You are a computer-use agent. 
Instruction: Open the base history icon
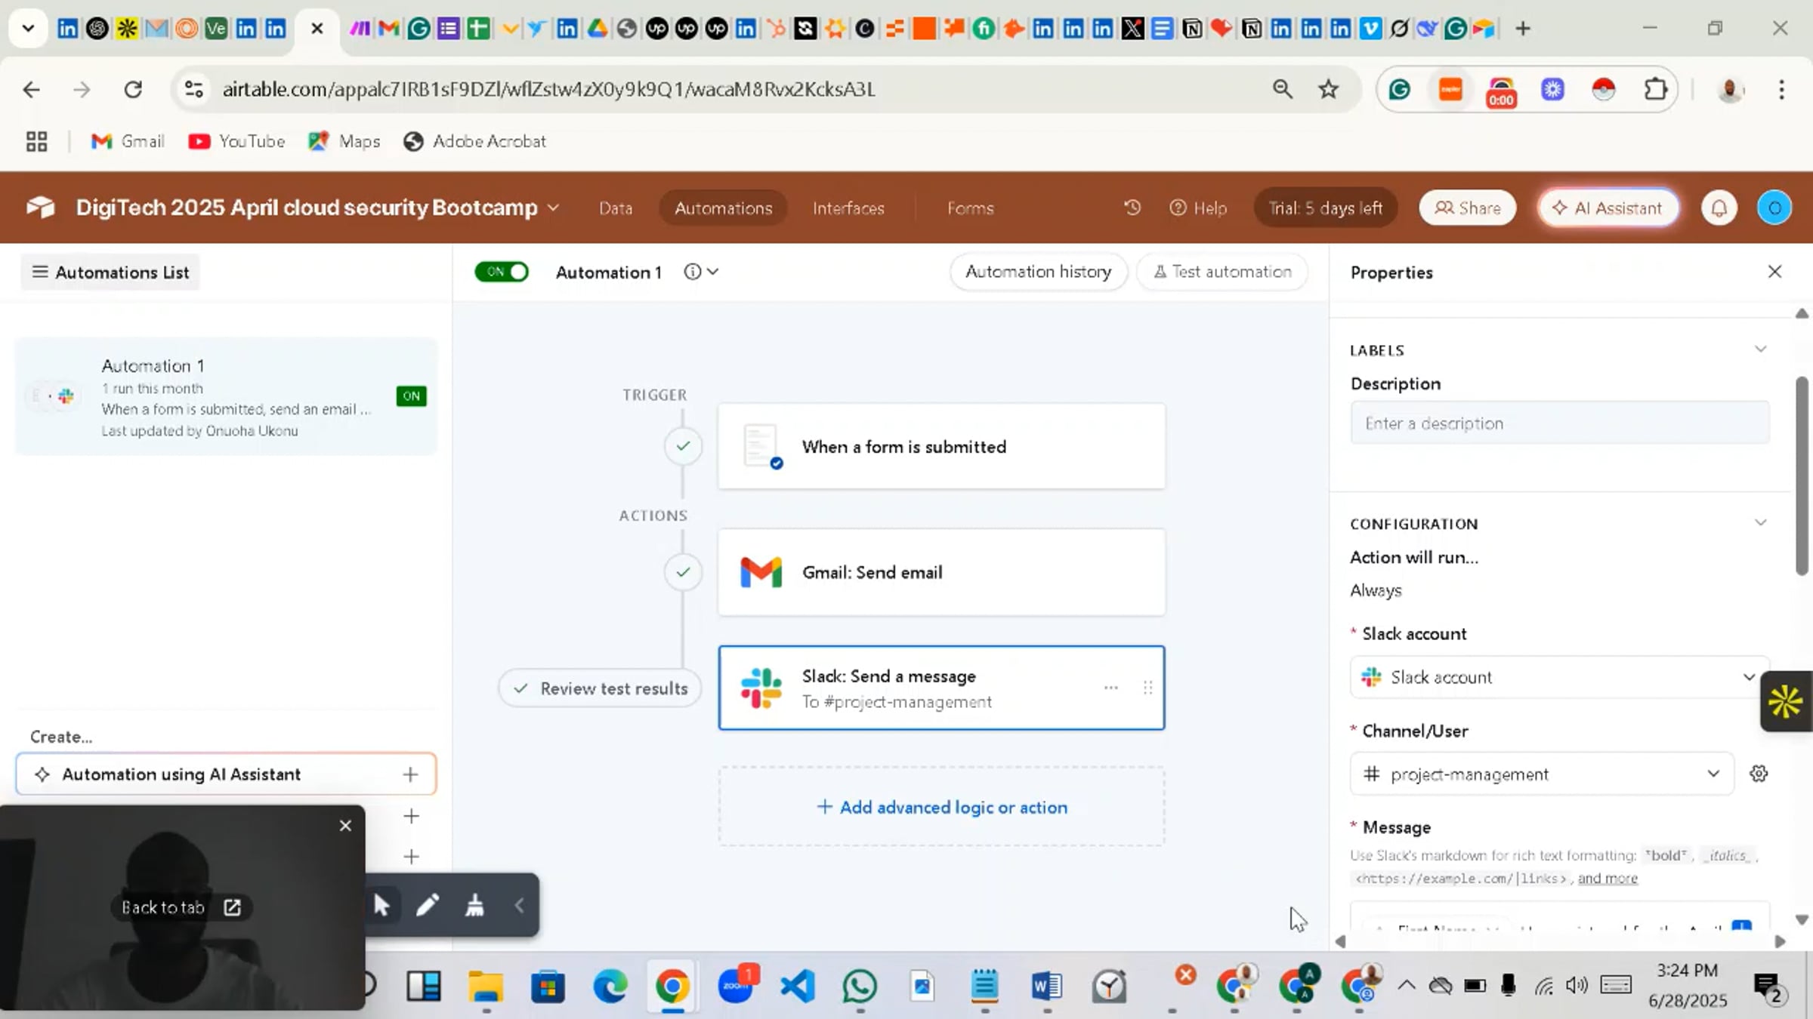coord(1132,208)
